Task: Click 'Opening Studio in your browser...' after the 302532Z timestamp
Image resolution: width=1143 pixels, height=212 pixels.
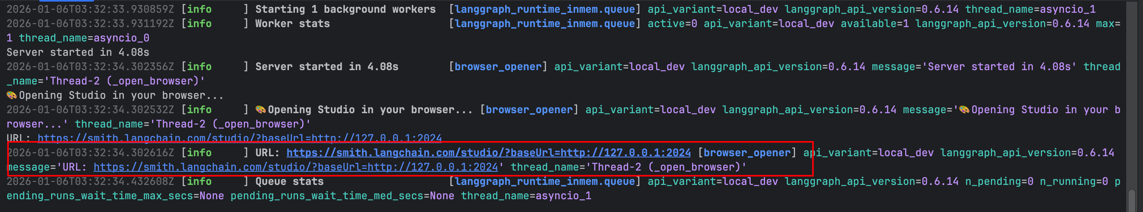Action: tap(364, 109)
